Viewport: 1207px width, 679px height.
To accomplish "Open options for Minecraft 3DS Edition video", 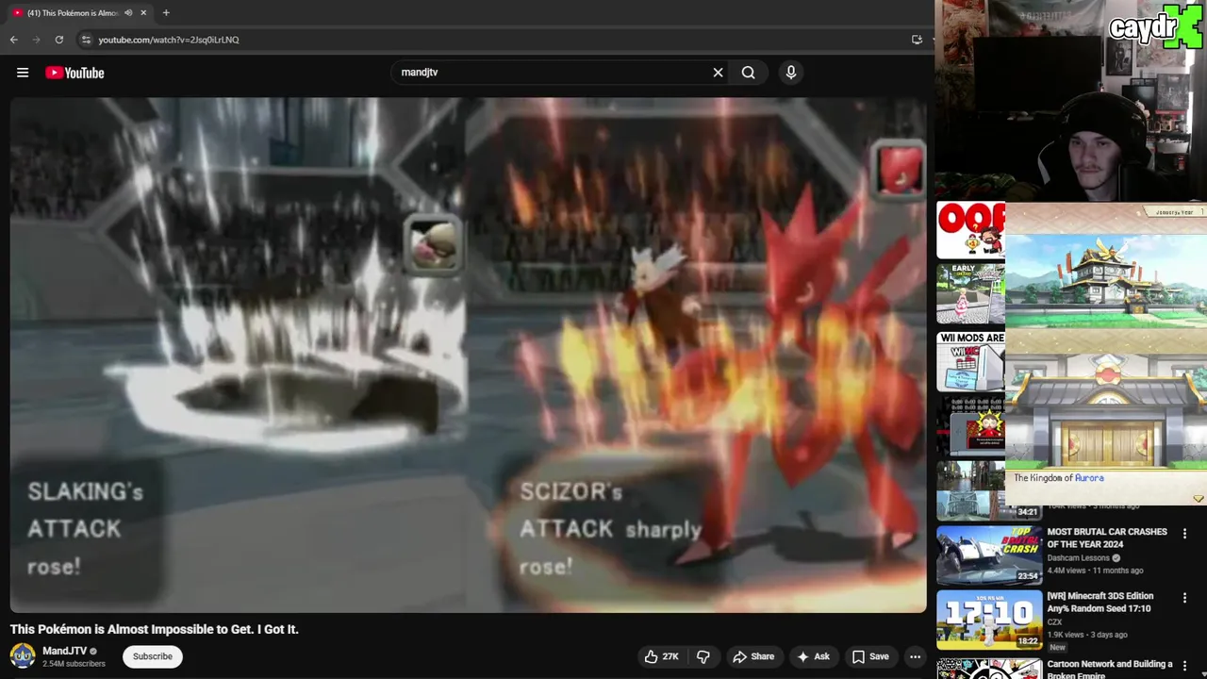I will 1184,598.
